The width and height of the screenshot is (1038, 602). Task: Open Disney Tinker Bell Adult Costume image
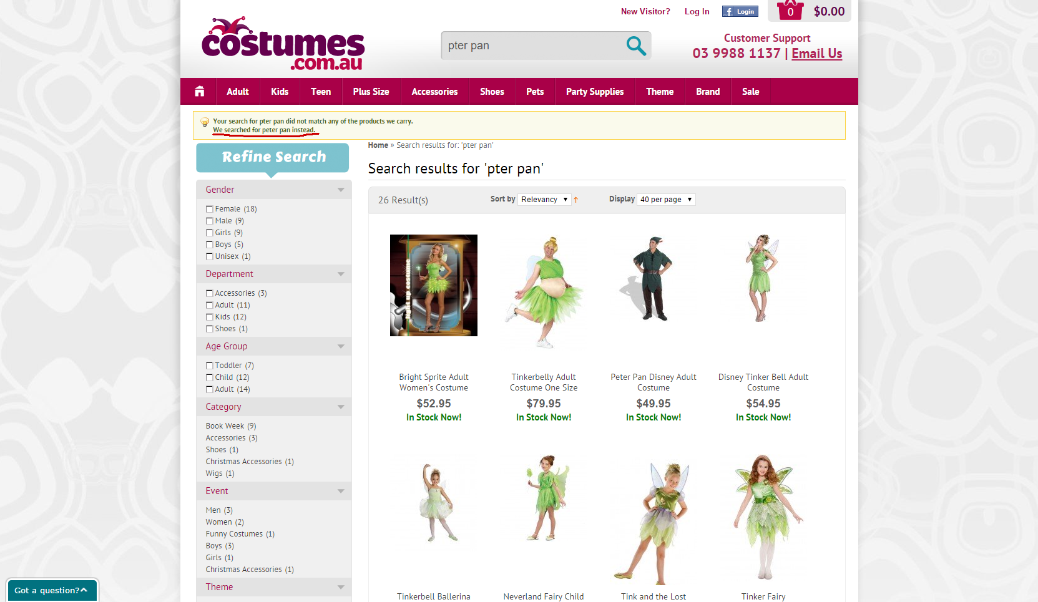point(763,279)
